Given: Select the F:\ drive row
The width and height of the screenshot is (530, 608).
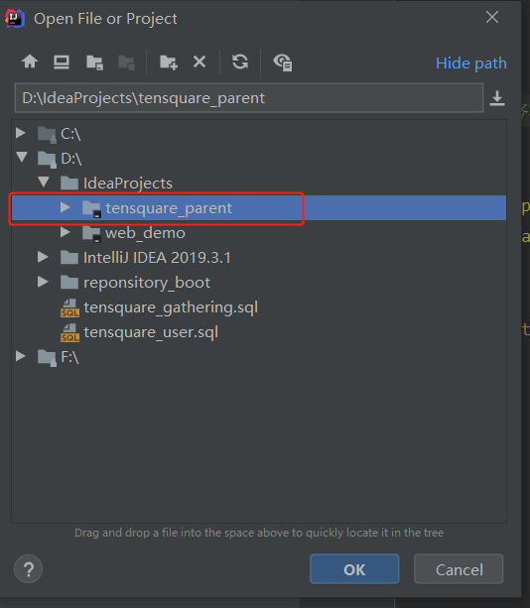Looking at the screenshot, I should 259,357.
